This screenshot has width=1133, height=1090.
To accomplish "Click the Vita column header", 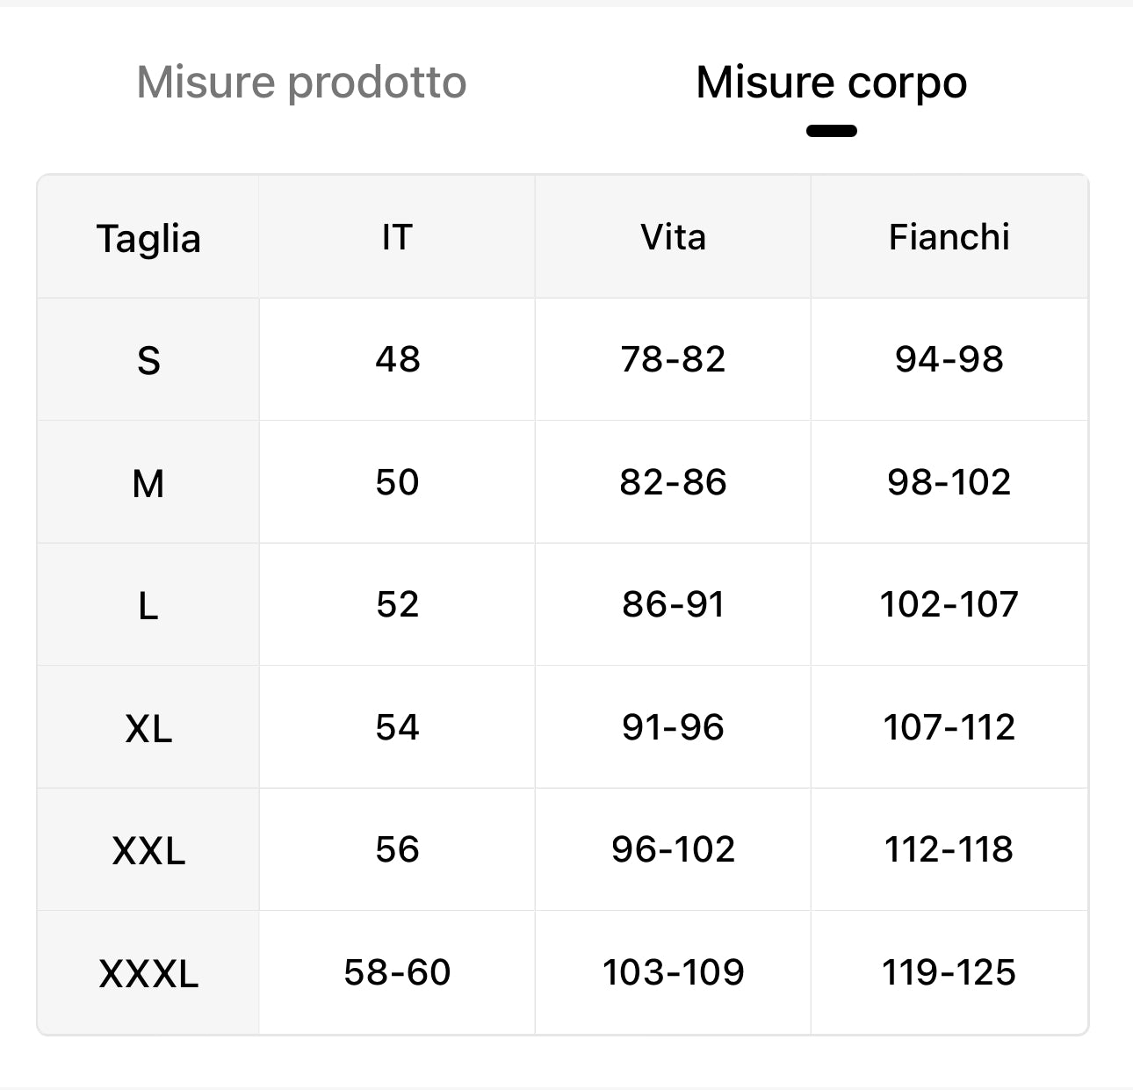I will point(673,237).
